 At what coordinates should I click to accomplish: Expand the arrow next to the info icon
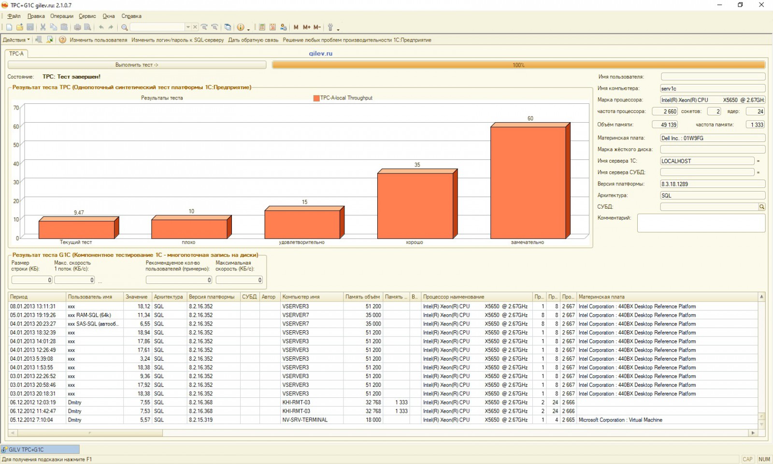[x=248, y=28]
